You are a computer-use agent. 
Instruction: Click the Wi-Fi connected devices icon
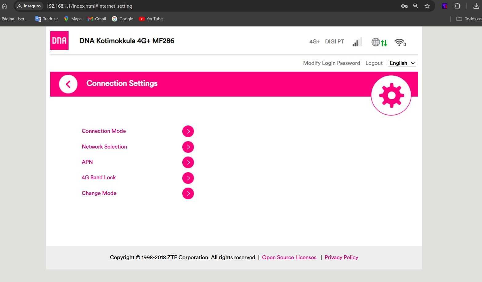pos(400,42)
